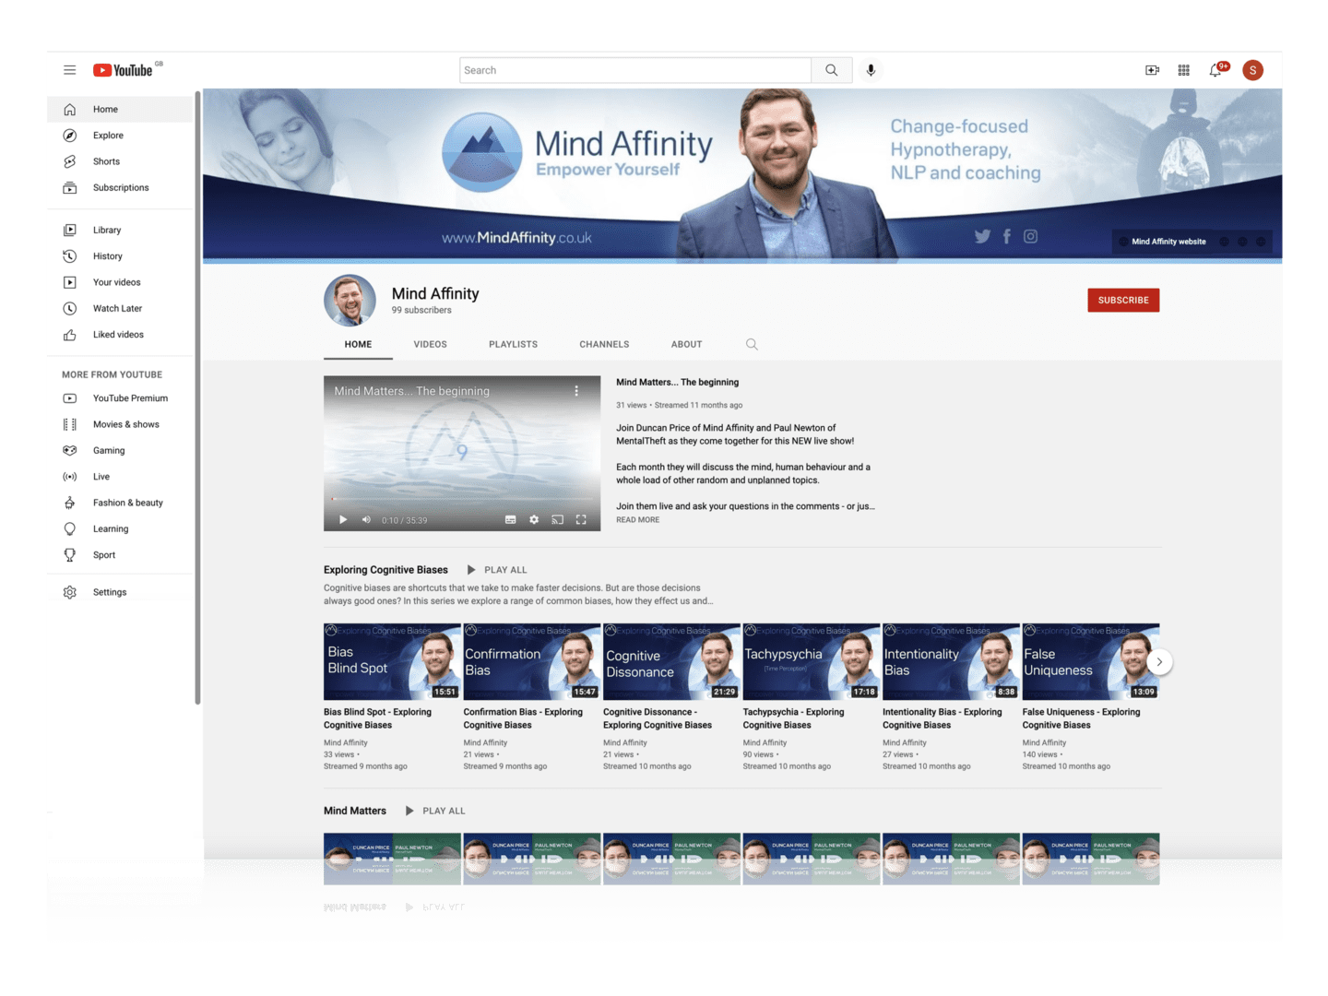Open Gaming in sidebar

[120, 450]
